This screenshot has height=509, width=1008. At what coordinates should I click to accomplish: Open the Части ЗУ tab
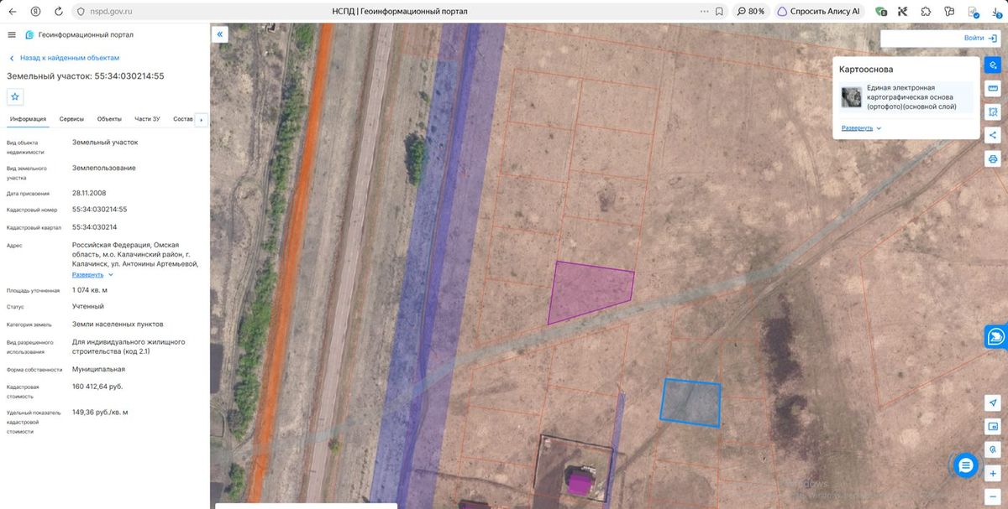coord(147,119)
